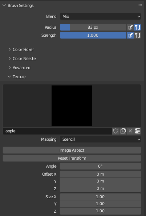
Task: Duplicate the apple texture datablock
Action: point(123,131)
